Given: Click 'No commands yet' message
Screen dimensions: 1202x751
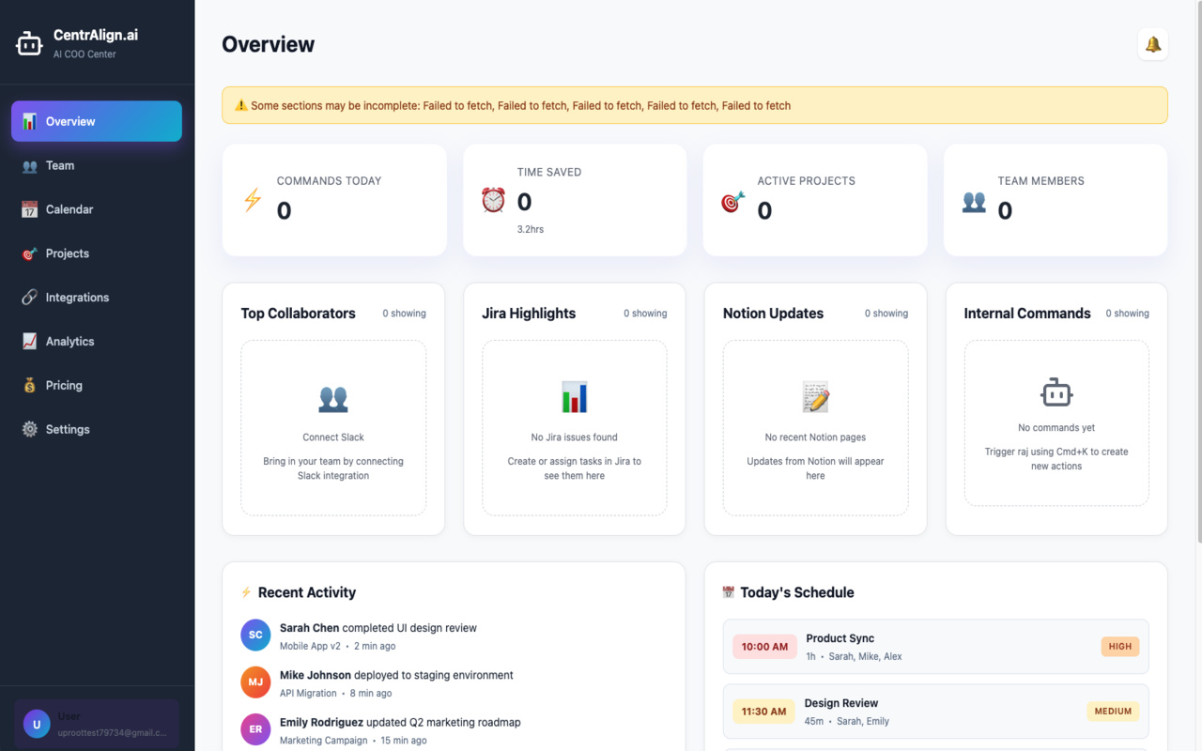Looking at the screenshot, I should click(1056, 428).
